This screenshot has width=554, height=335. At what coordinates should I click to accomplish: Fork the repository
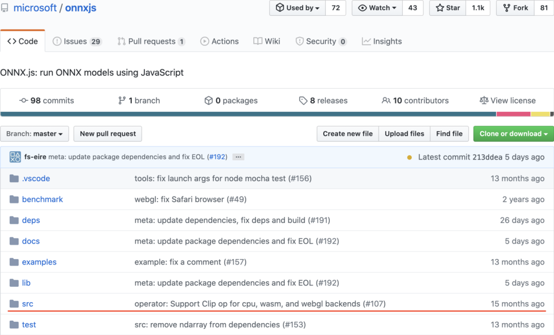click(x=515, y=8)
